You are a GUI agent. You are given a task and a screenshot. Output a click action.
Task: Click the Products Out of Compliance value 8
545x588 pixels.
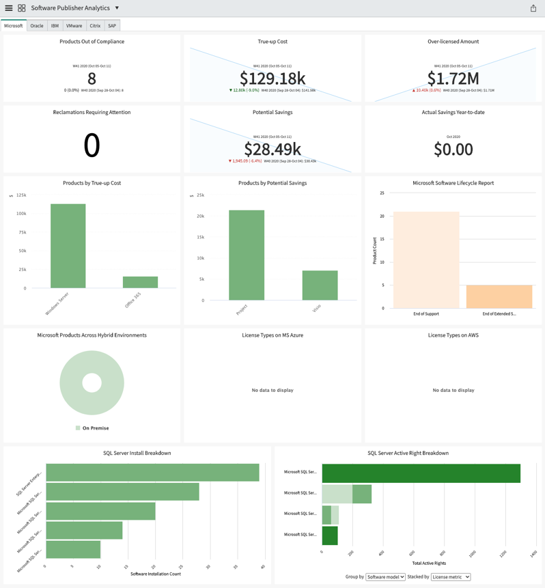click(92, 79)
